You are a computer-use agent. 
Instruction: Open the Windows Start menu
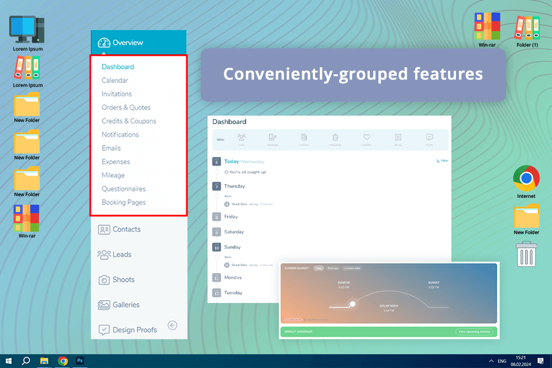tap(9, 361)
